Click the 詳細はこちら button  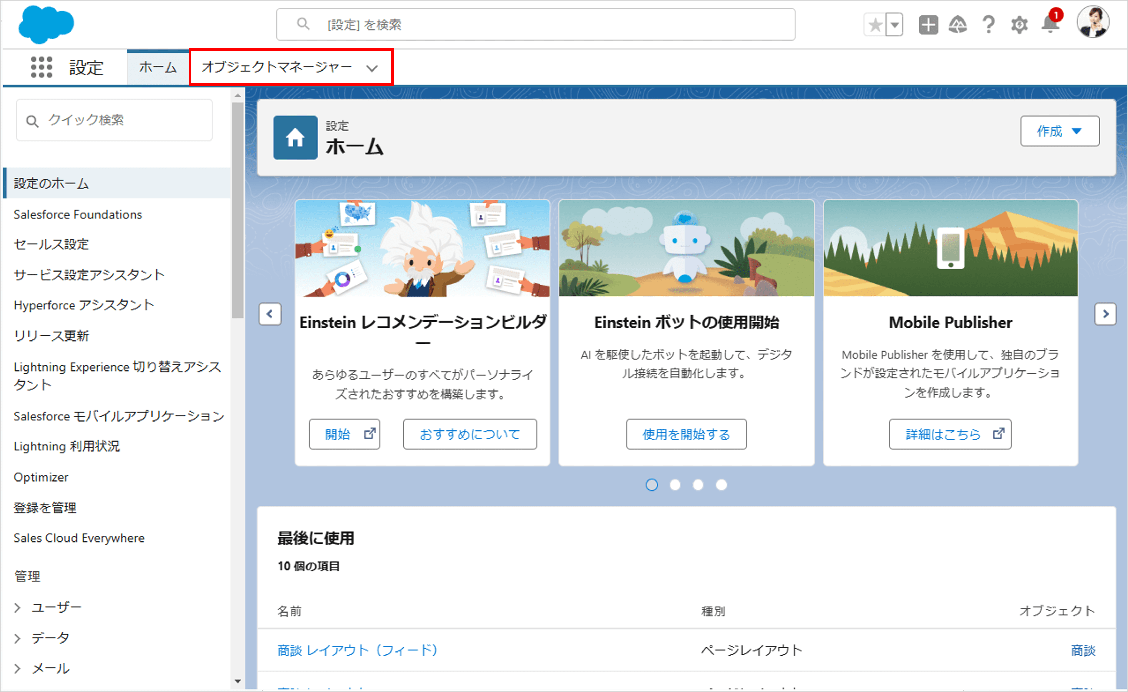coord(950,434)
